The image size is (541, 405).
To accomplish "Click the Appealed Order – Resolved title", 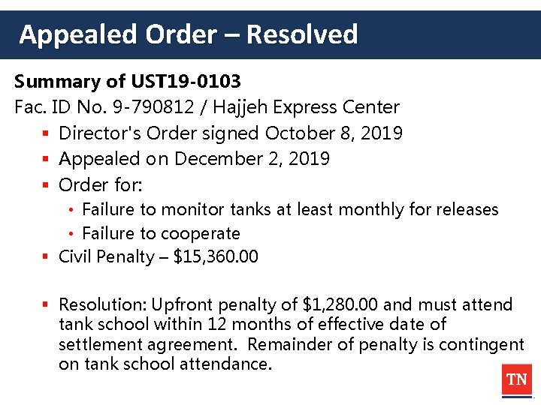I will [x=189, y=34].
